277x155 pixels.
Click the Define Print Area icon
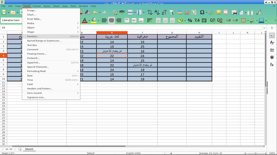pos(234,12)
